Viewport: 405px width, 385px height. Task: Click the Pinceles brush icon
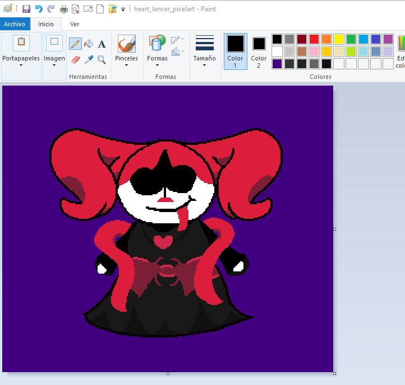(127, 44)
